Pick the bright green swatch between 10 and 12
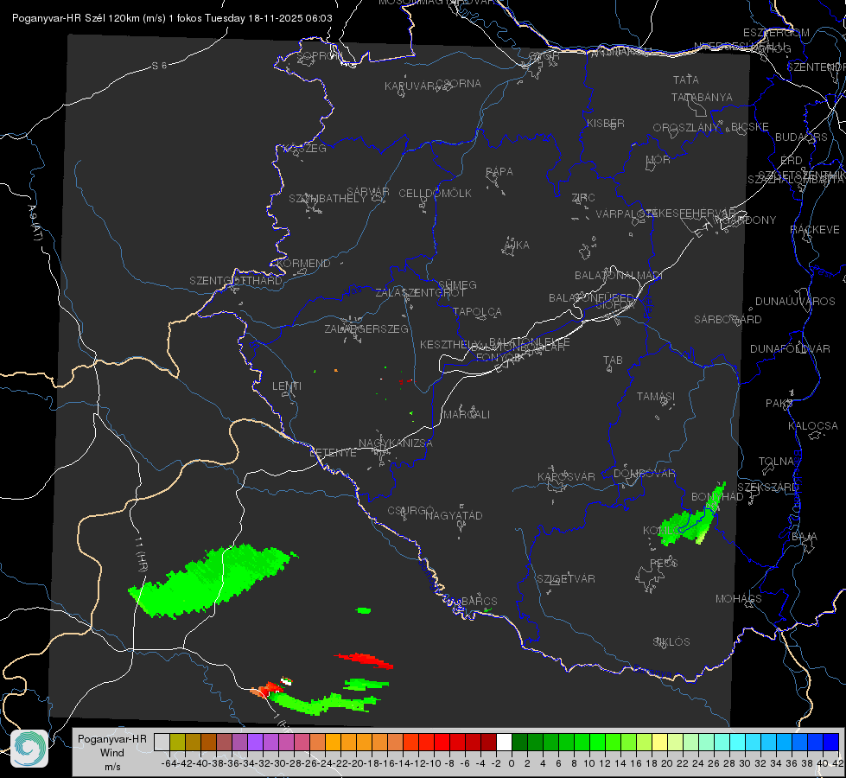This screenshot has width=846, height=778. pos(597,742)
